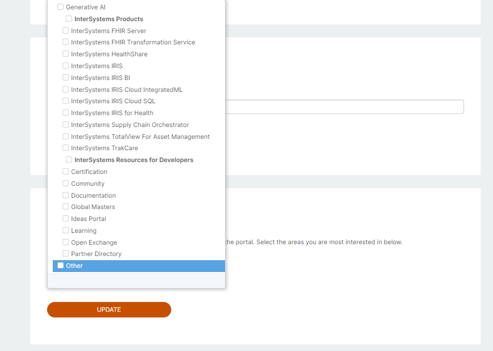Enable the InterSystems HealthShare checkbox
The image size is (493, 351).
point(66,54)
